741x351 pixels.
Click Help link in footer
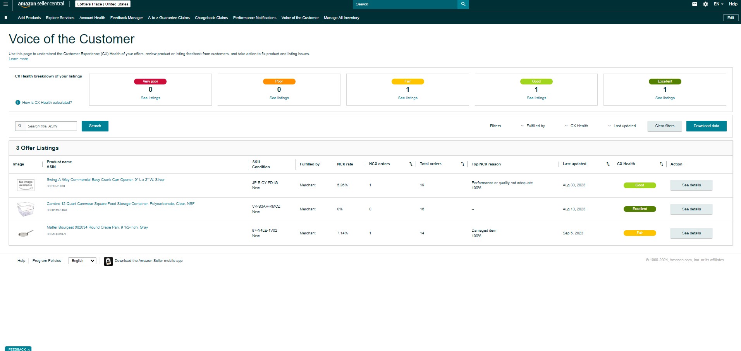[21, 261]
